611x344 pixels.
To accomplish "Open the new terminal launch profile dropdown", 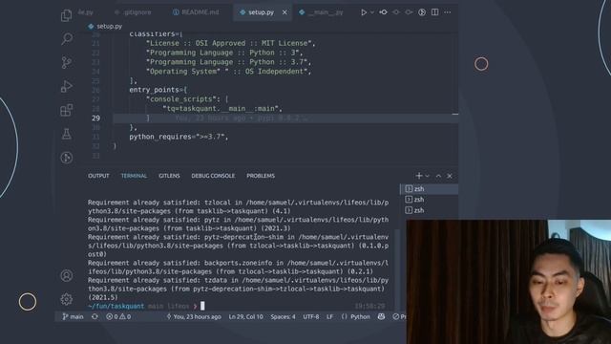I will pyautogui.click(x=428, y=176).
